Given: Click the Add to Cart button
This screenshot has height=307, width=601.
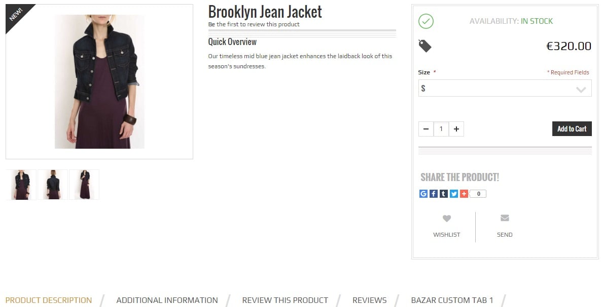Looking at the screenshot, I should (x=572, y=129).
